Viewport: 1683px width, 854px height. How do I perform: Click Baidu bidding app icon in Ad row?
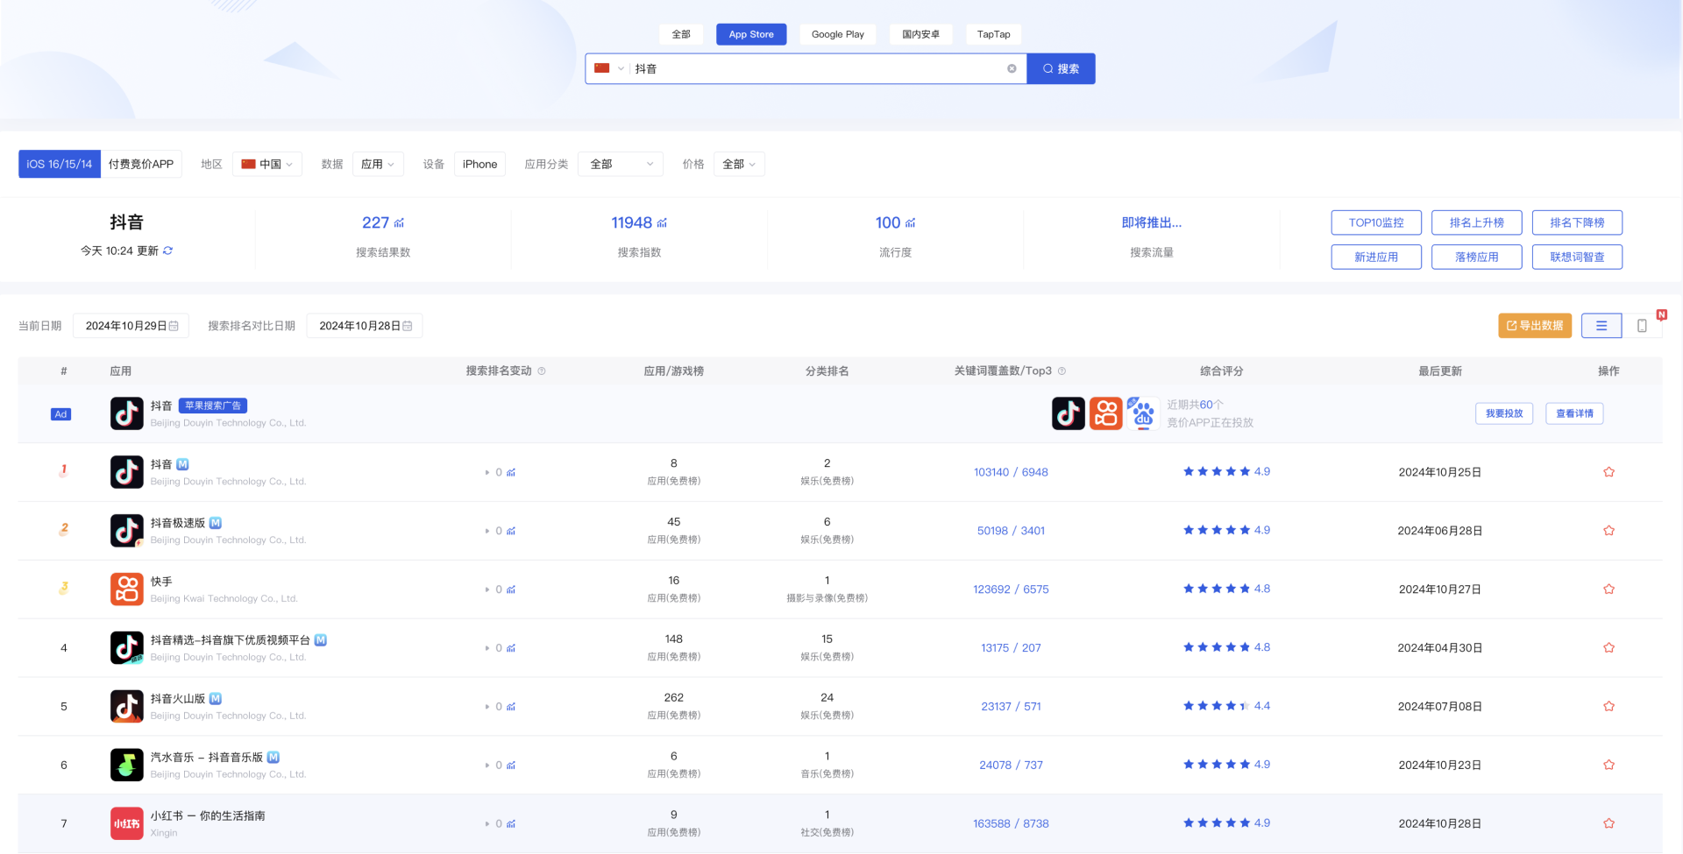1143,413
